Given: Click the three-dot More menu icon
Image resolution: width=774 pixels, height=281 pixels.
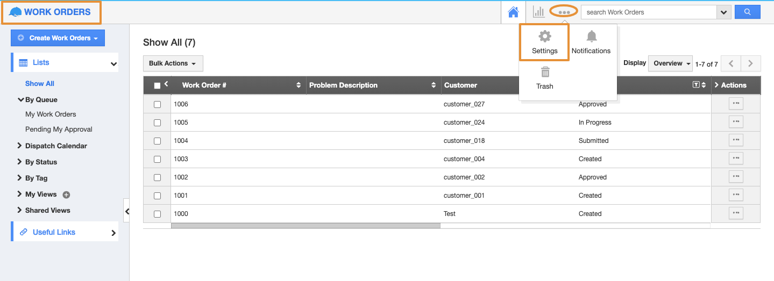Looking at the screenshot, I should [x=564, y=12].
